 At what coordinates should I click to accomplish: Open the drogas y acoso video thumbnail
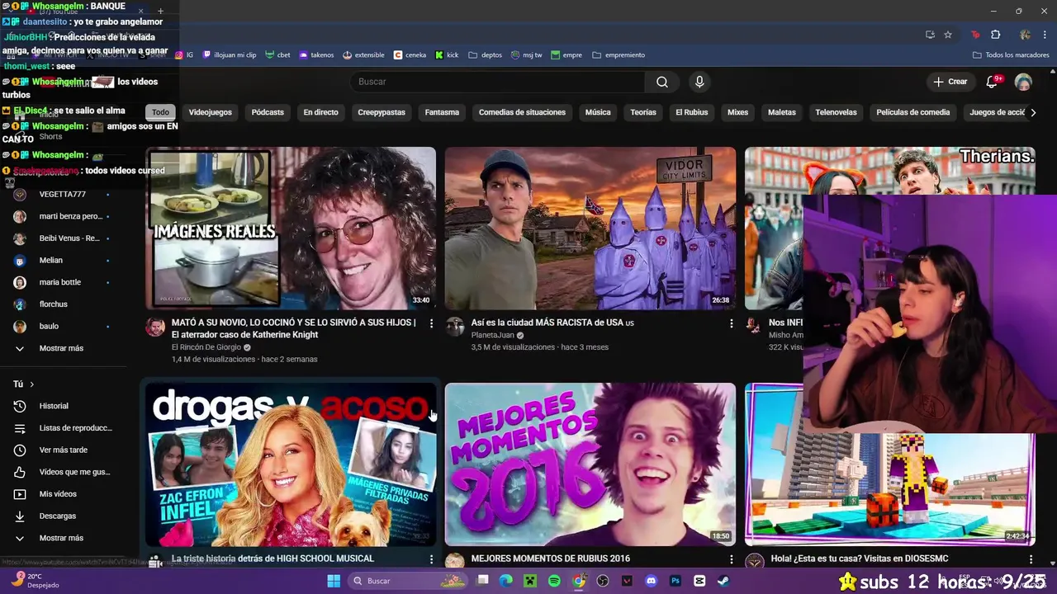[291, 464]
